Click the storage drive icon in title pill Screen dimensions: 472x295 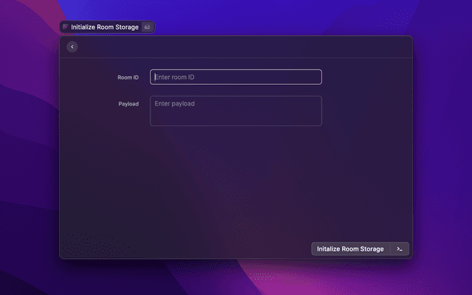click(147, 27)
